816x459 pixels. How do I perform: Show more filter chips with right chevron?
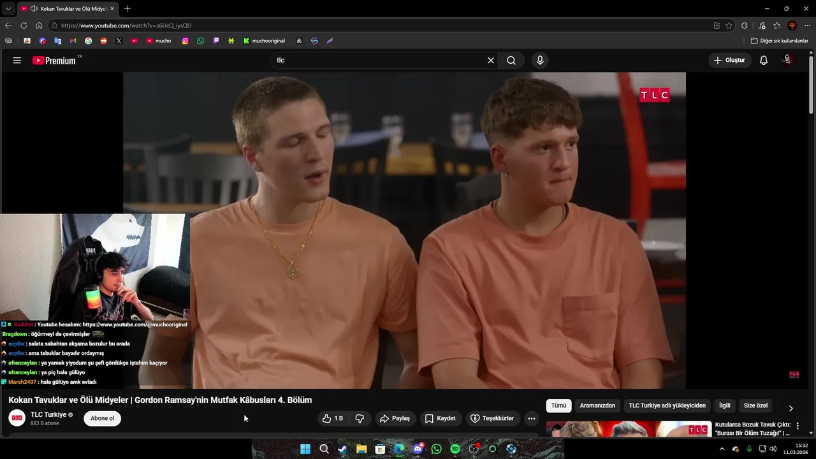[x=791, y=408]
